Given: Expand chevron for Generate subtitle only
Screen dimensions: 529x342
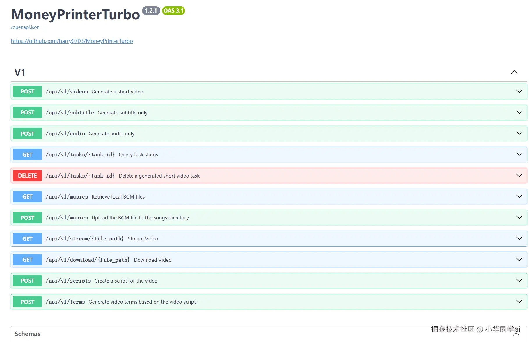Looking at the screenshot, I should (x=519, y=112).
